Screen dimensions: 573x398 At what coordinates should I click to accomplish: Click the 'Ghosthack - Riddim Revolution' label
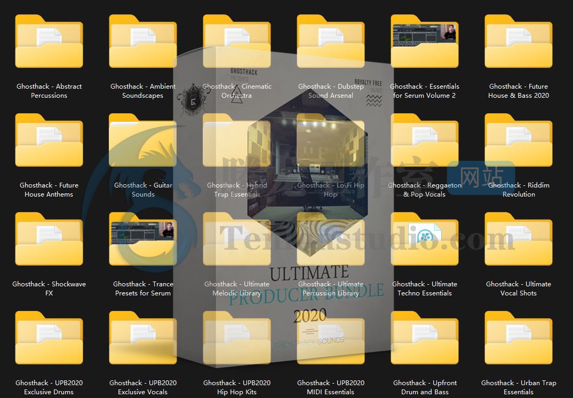(x=519, y=190)
